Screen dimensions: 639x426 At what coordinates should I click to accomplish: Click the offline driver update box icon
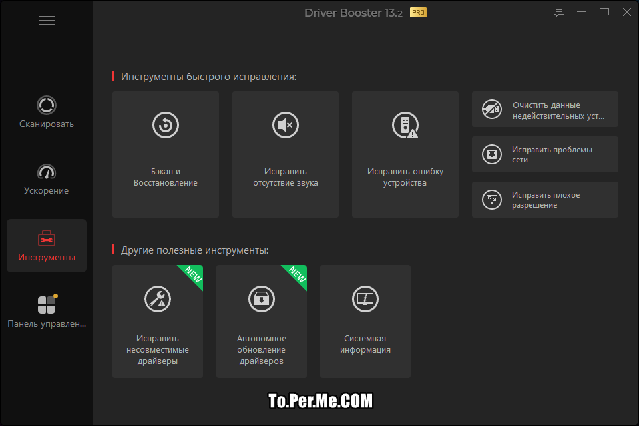[262, 298]
